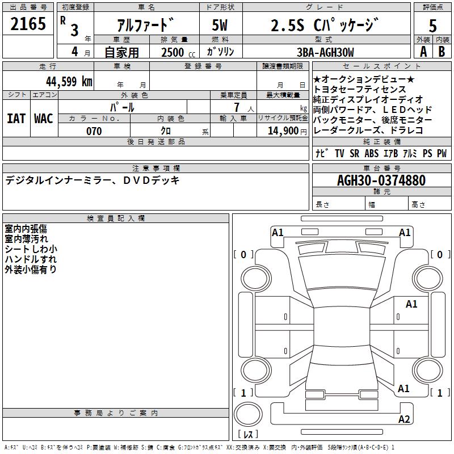Select the door type value 5W
Image resolution: width=454 pixels, height=454 pixels.
click(x=220, y=25)
